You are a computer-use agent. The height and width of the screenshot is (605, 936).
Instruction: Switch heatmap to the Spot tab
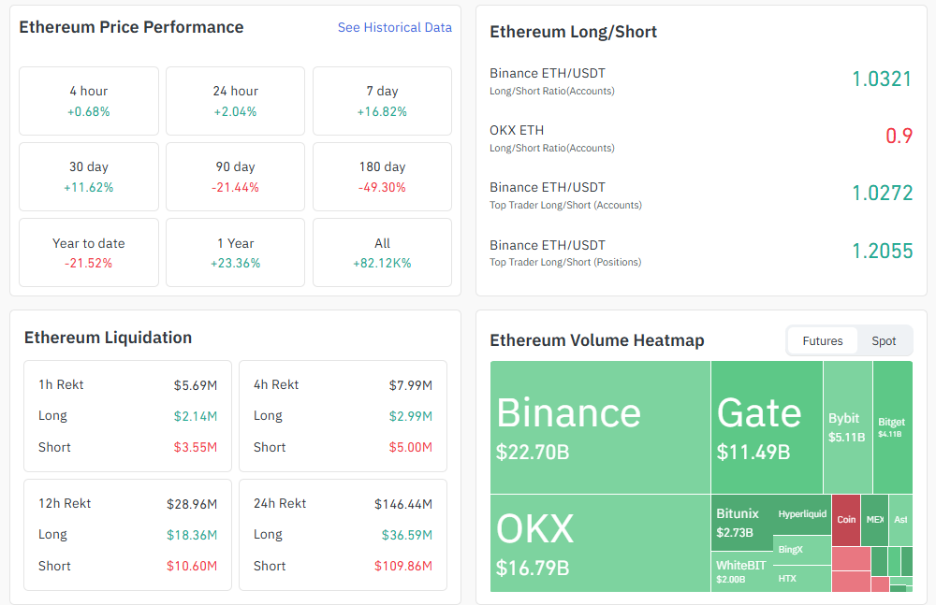click(x=884, y=341)
